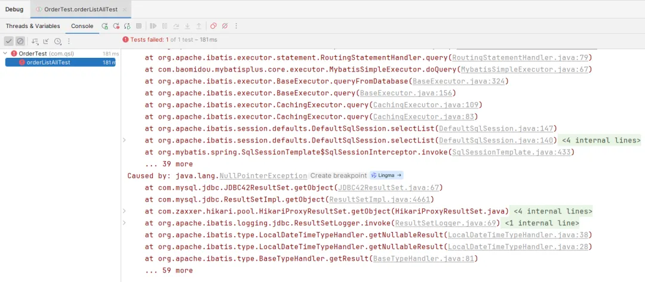Screen dimensions: 645x282
Task: Select the Debug tool window title
Action: [x=14, y=9]
